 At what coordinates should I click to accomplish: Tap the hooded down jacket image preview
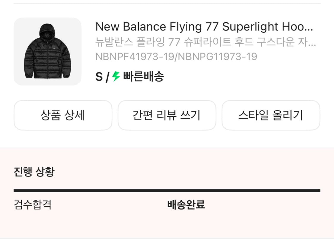tap(48, 51)
